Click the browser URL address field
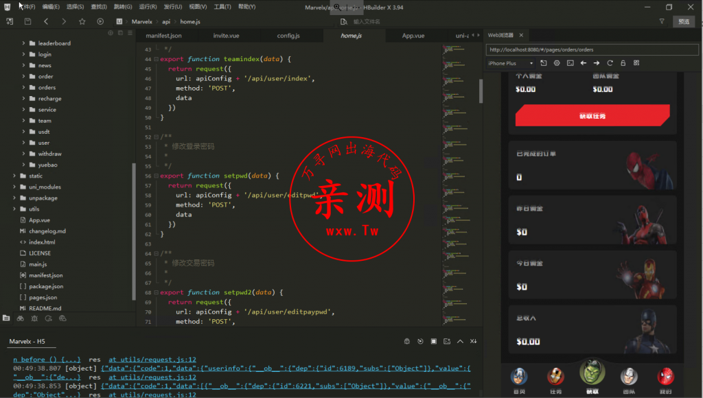 coord(590,49)
